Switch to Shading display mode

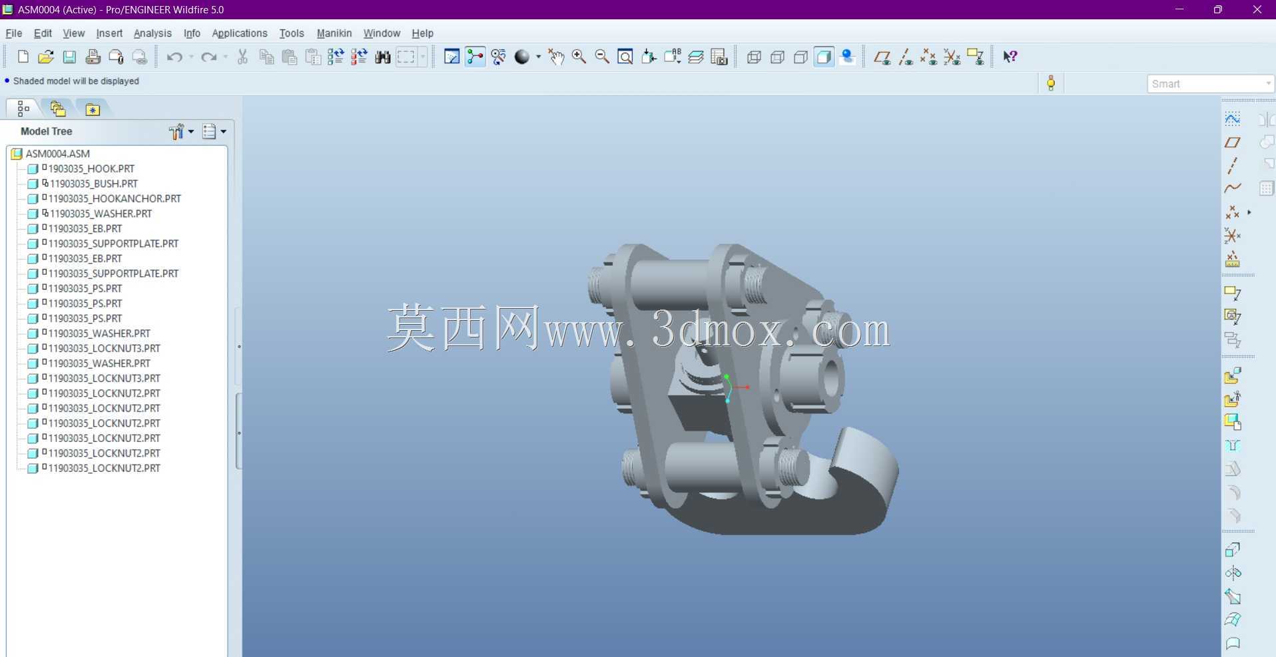pos(824,57)
